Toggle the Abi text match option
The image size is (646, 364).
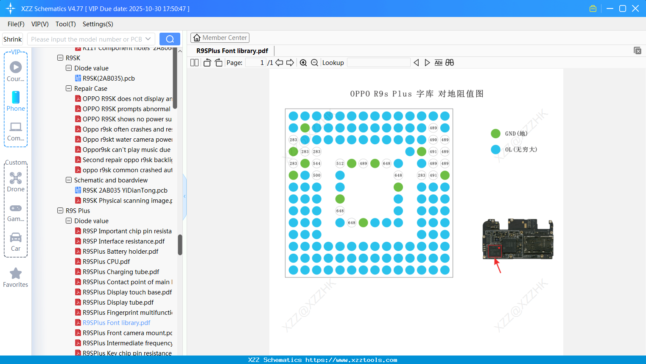pos(439,63)
